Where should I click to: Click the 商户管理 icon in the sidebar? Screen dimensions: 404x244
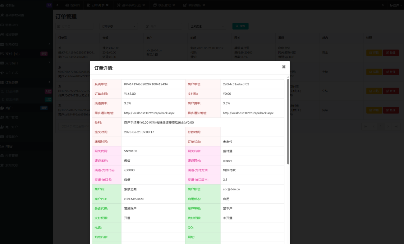coord(2,117)
